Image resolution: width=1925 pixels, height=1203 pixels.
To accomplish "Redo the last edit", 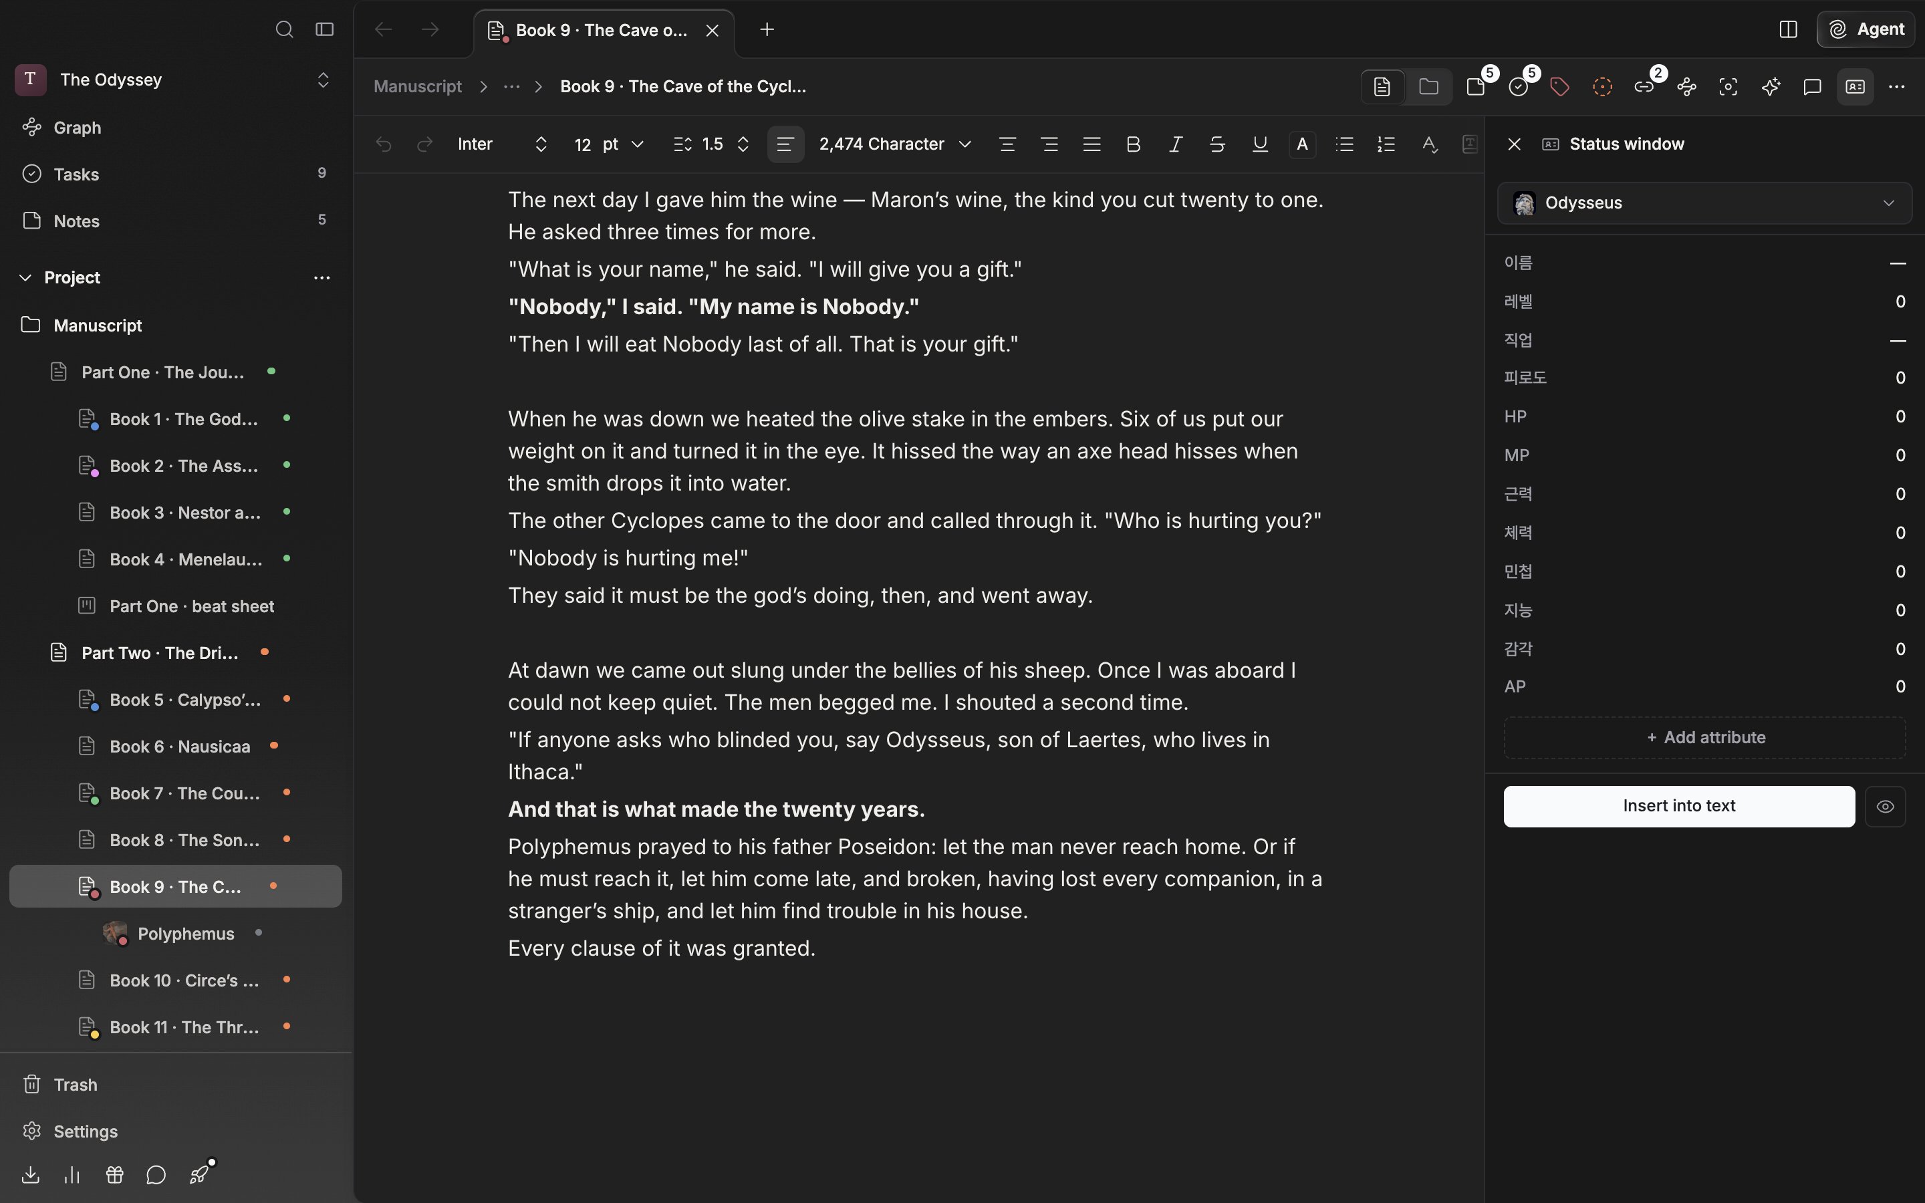I will (x=425, y=144).
